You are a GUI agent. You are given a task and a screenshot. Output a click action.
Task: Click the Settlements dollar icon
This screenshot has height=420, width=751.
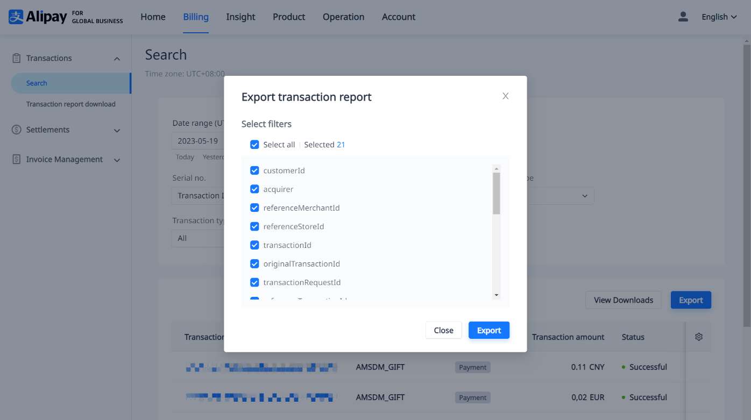tap(16, 130)
